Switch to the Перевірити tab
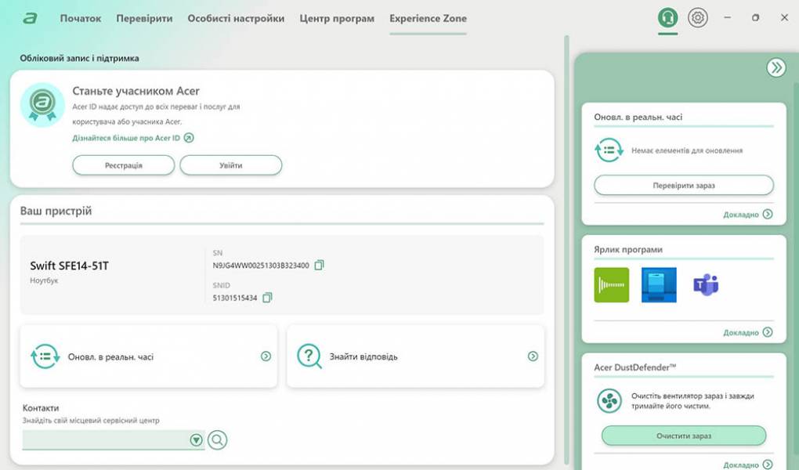This screenshot has width=799, height=470. tap(144, 19)
